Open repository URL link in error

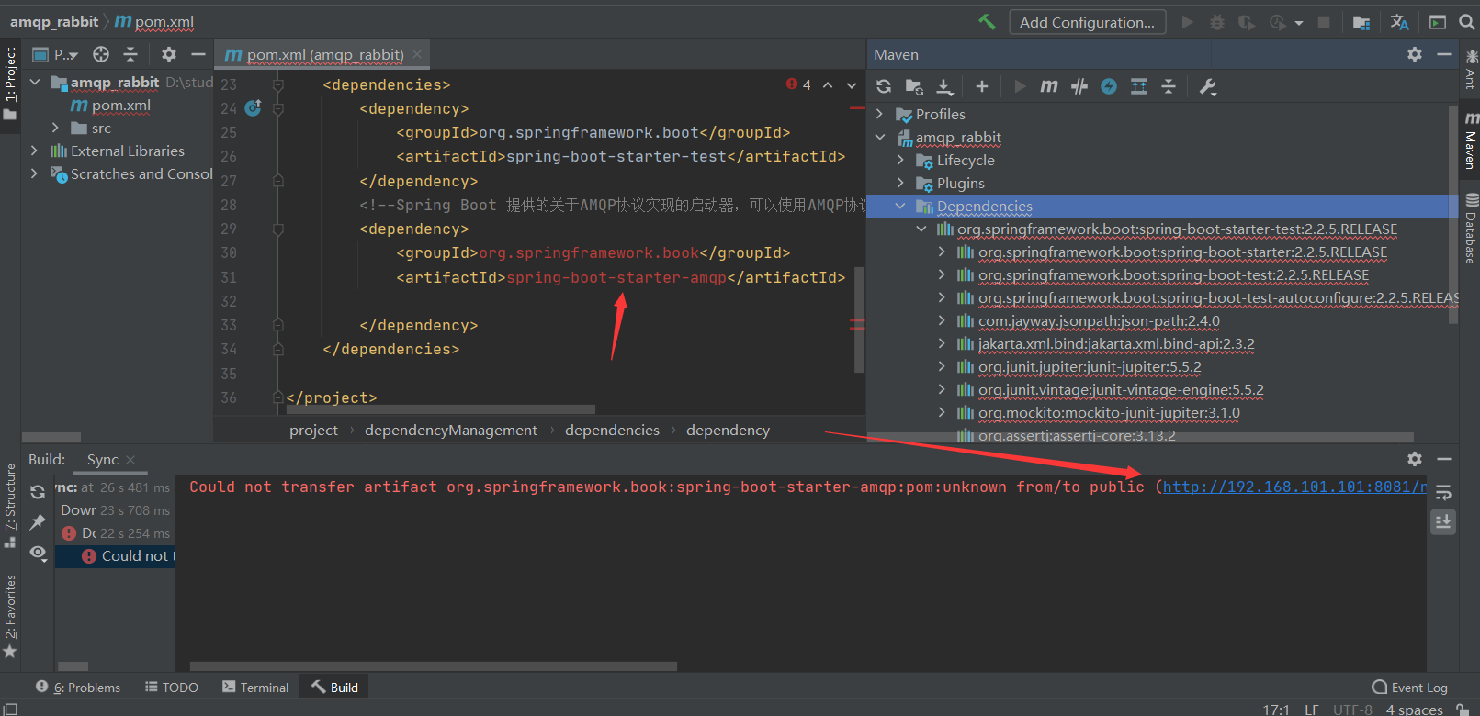pyautogui.click(x=1295, y=487)
